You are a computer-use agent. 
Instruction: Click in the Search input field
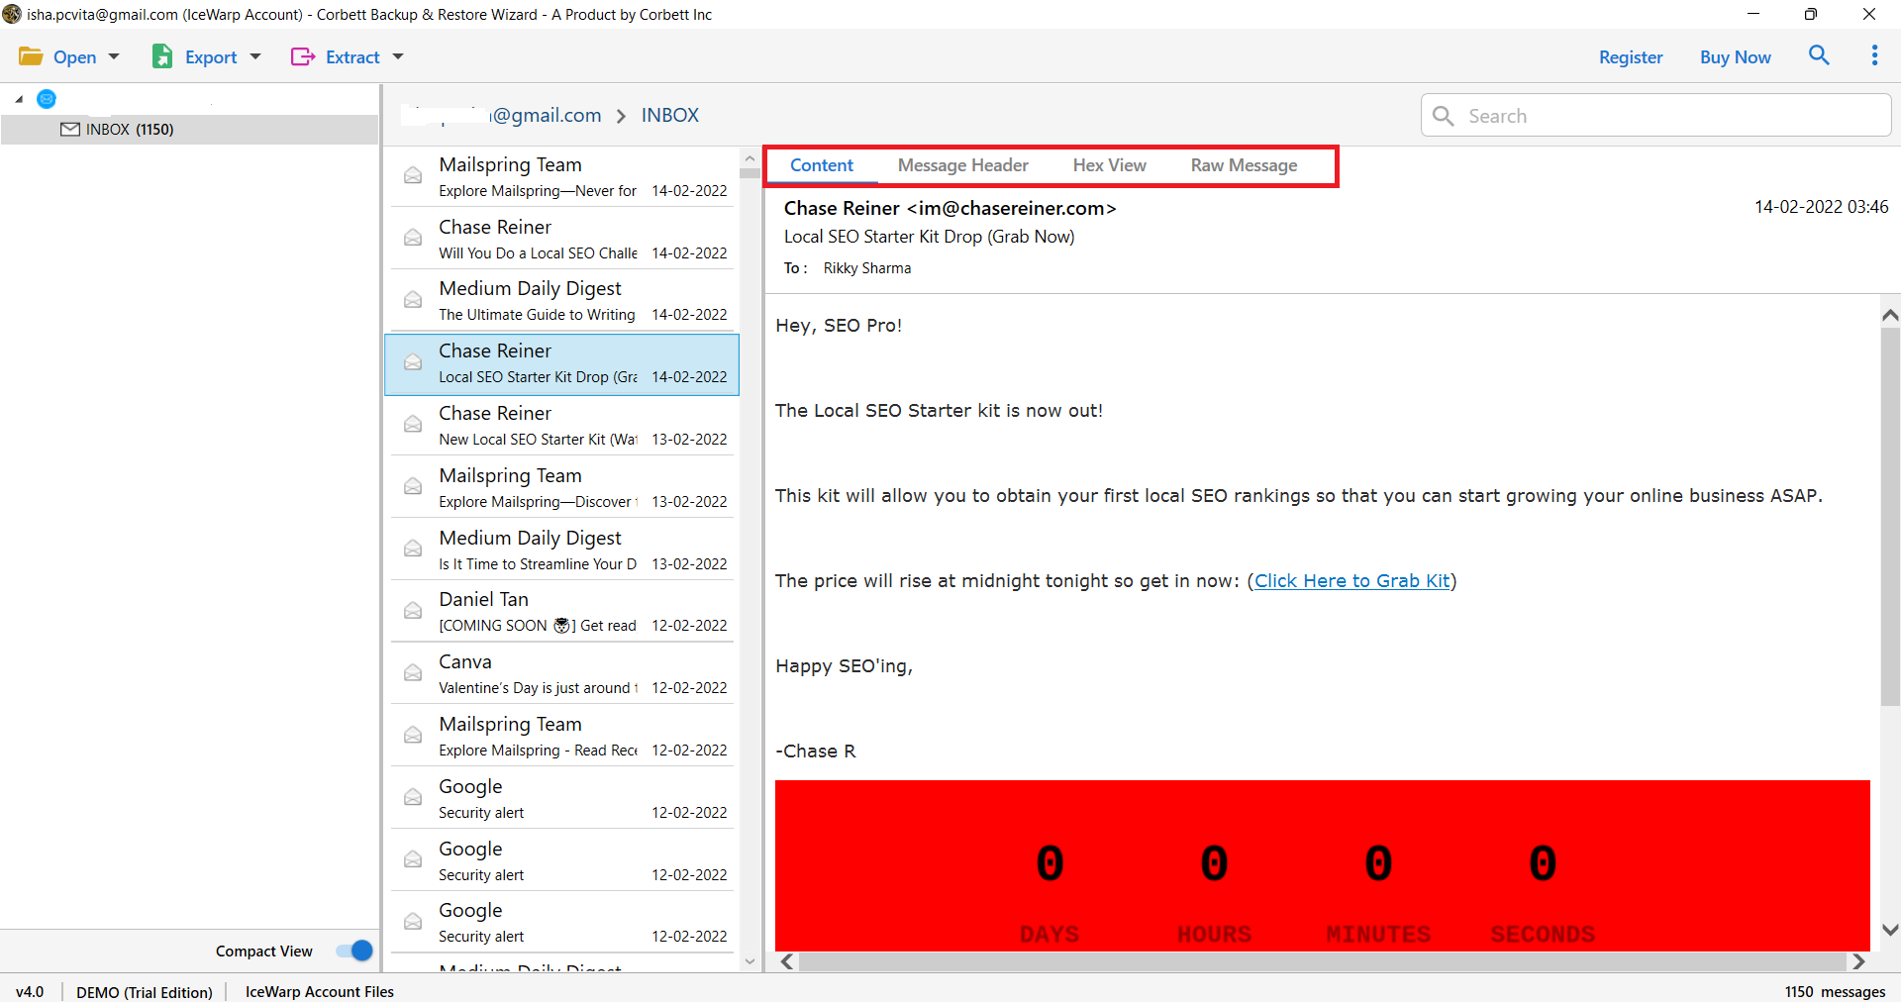pos(1655,116)
